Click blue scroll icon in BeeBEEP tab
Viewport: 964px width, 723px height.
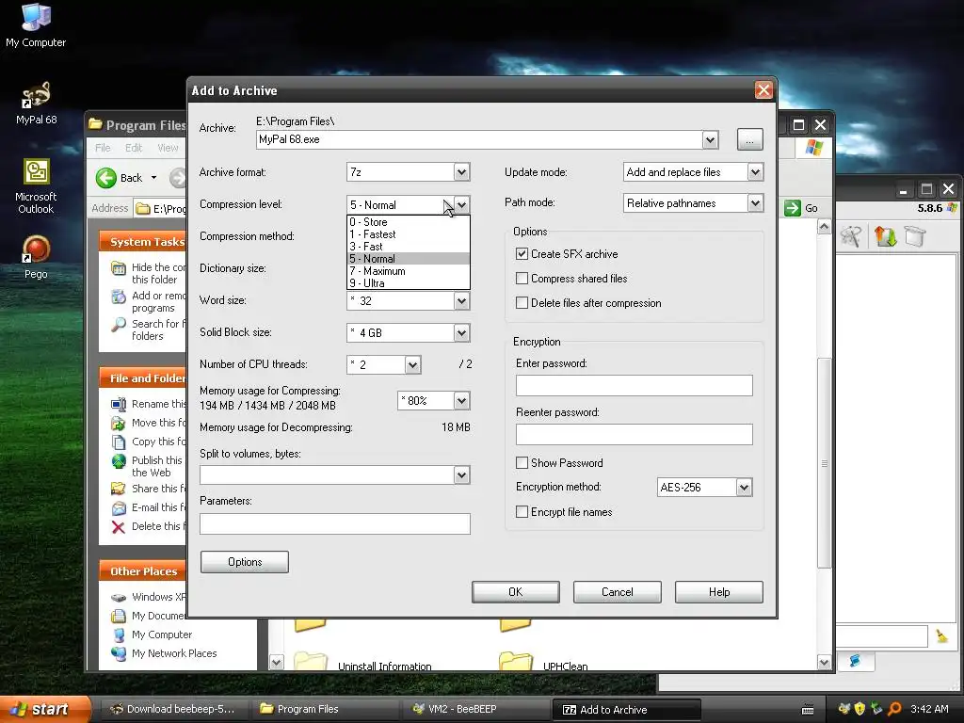click(x=855, y=660)
